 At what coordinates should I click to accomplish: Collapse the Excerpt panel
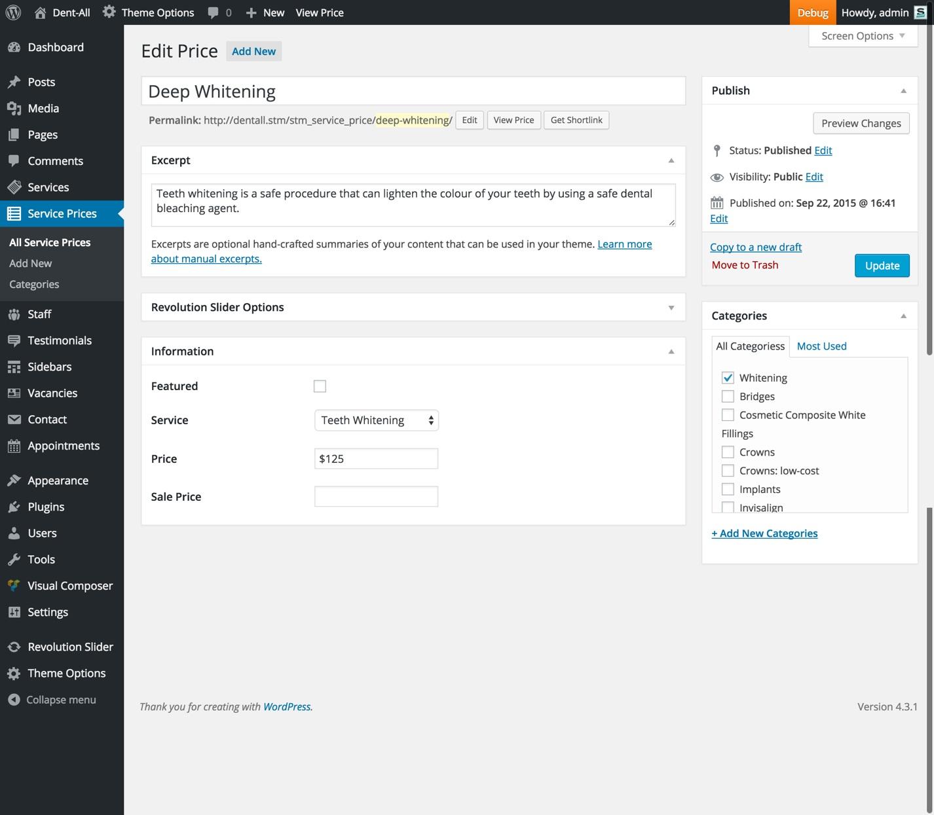(671, 160)
